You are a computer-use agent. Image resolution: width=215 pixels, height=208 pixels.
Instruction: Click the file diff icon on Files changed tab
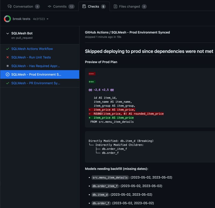[115, 6]
